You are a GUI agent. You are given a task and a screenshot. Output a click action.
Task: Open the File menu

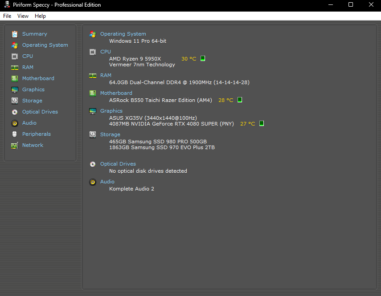pos(7,16)
